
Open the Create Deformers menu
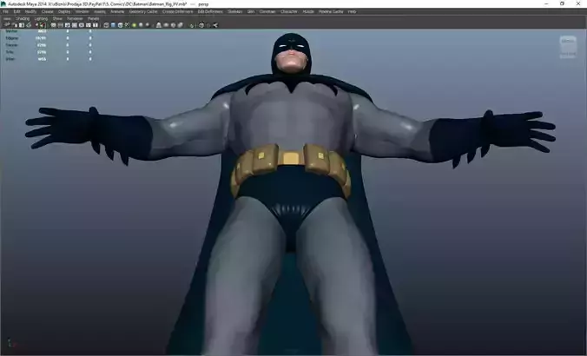click(177, 11)
